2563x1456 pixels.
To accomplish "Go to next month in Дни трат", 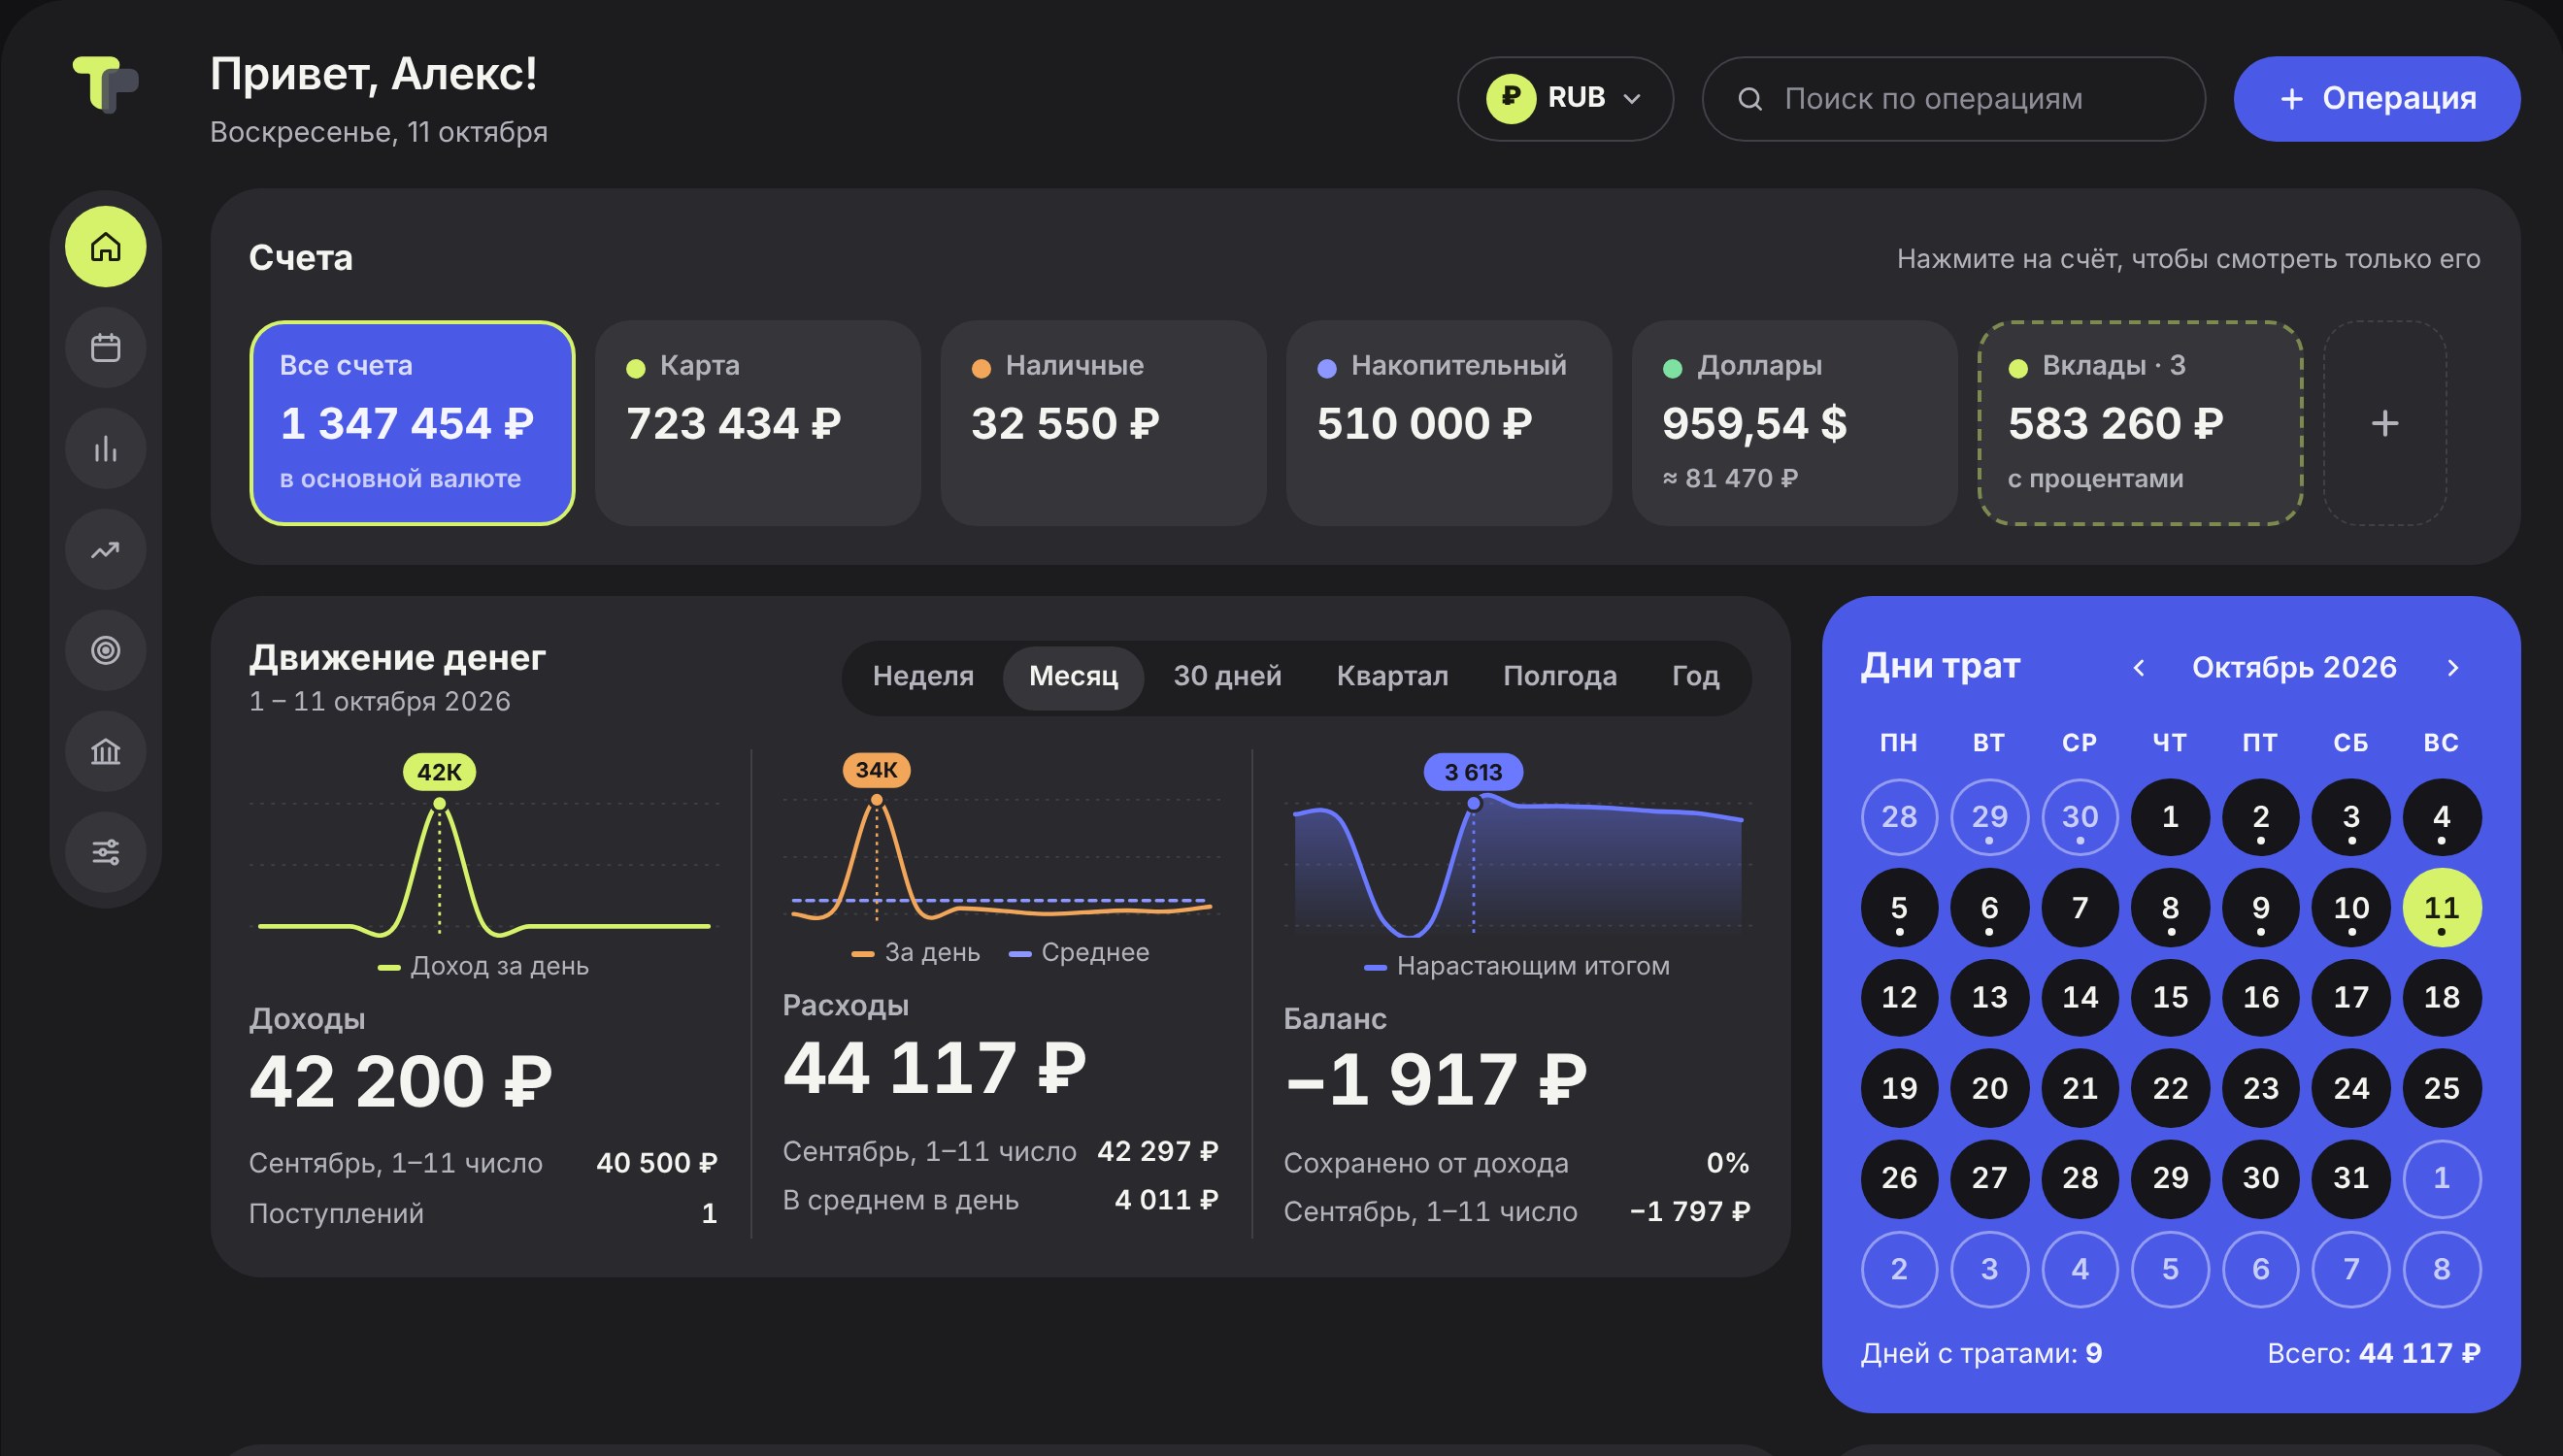I will pos(2453,668).
